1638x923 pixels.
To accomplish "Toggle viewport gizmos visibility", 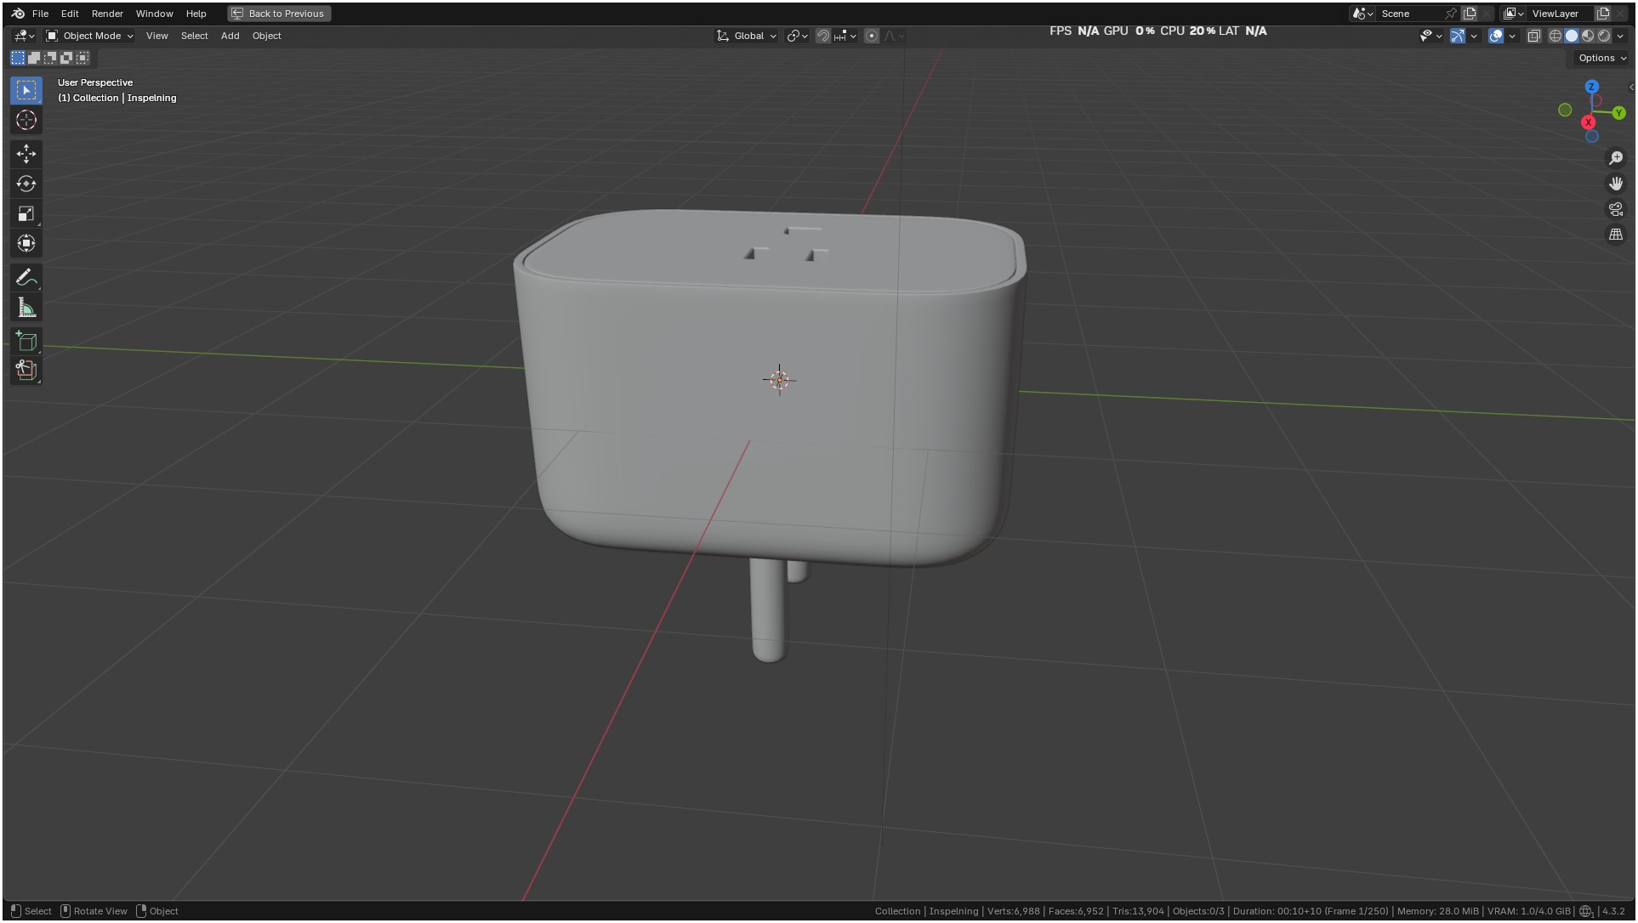I will pyautogui.click(x=1458, y=36).
